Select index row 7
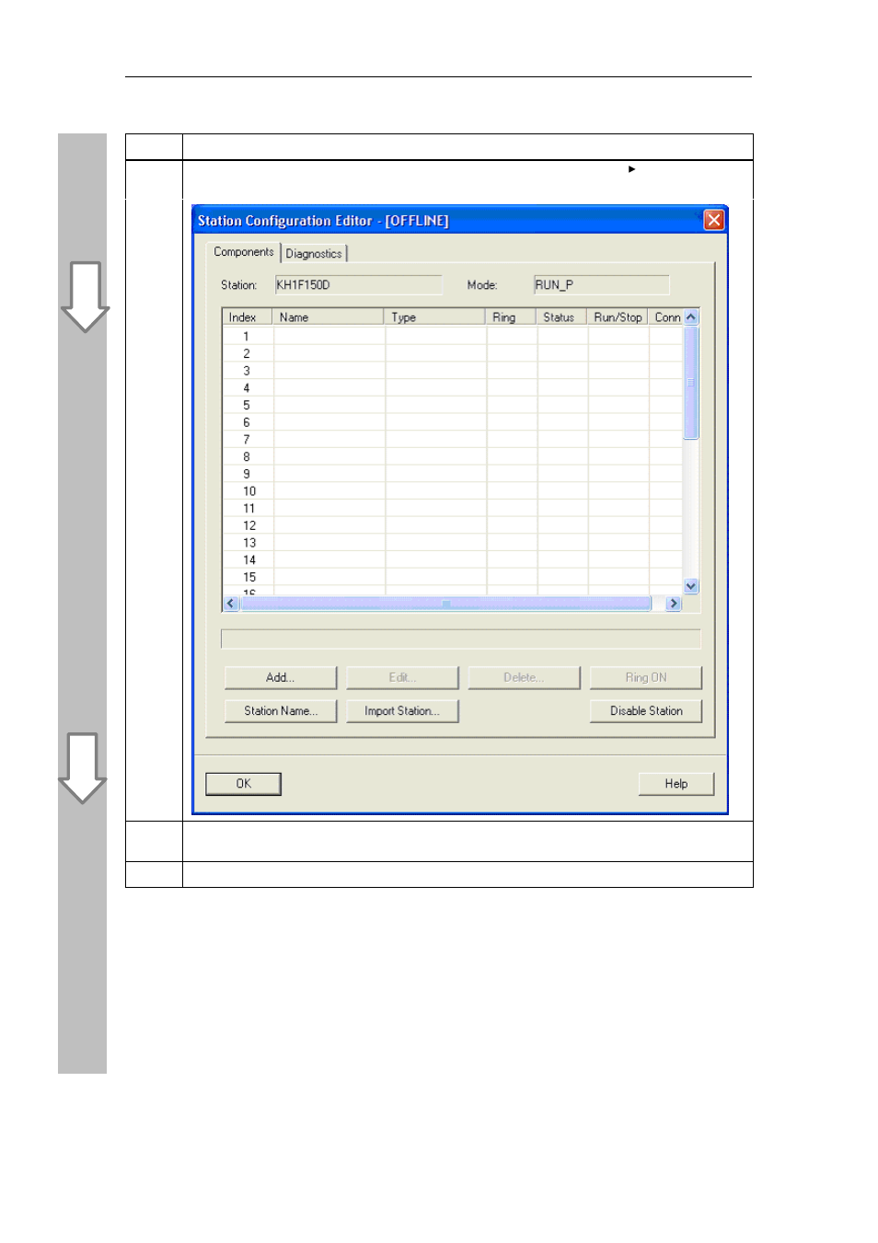 click(x=453, y=440)
